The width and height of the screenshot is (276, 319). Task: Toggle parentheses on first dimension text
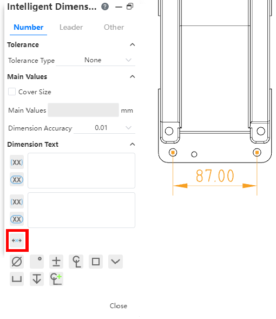(x=17, y=162)
